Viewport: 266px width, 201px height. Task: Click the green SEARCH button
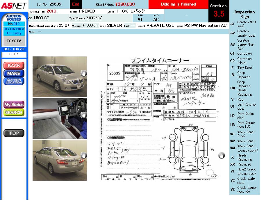(x=14, y=112)
